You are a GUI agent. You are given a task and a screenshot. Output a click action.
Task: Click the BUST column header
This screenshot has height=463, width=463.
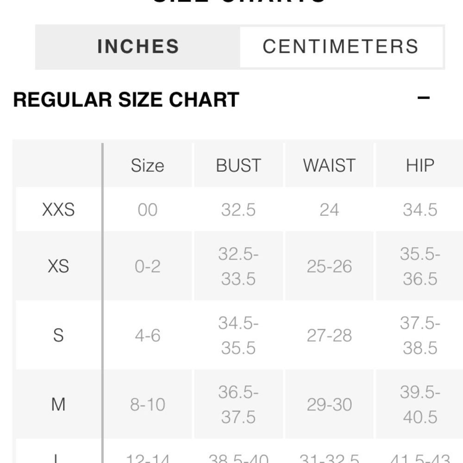pos(238,165)
